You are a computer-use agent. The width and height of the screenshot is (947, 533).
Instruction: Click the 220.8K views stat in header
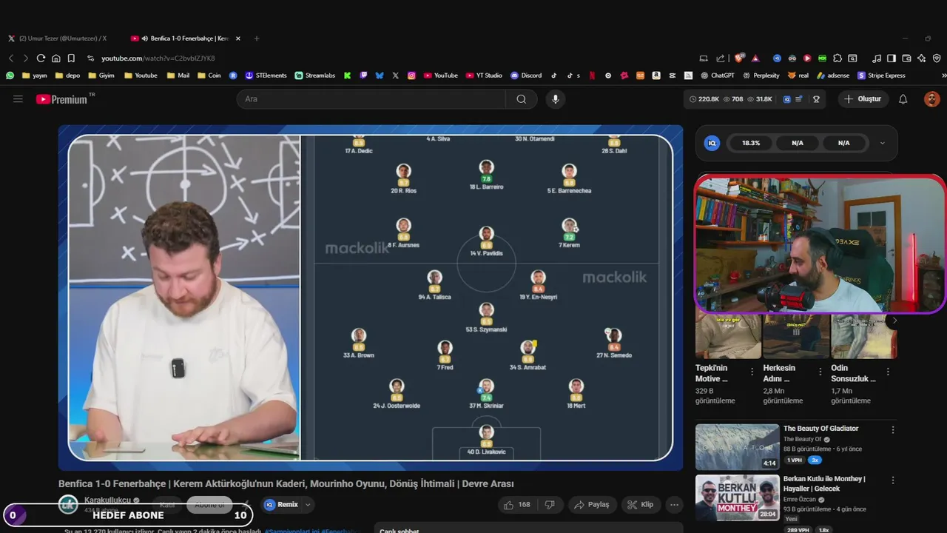(704, 99)
